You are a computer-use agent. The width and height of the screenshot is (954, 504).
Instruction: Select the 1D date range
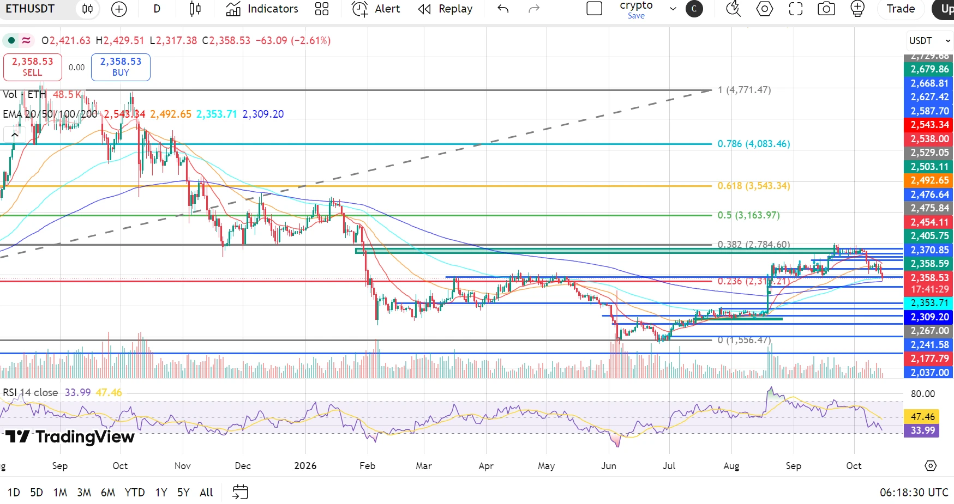tap(14, 493)
